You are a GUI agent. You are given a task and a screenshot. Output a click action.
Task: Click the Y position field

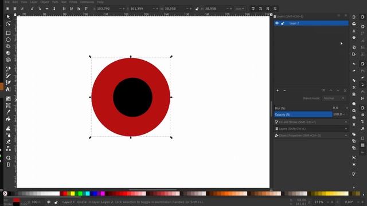(x=141, y=9)
